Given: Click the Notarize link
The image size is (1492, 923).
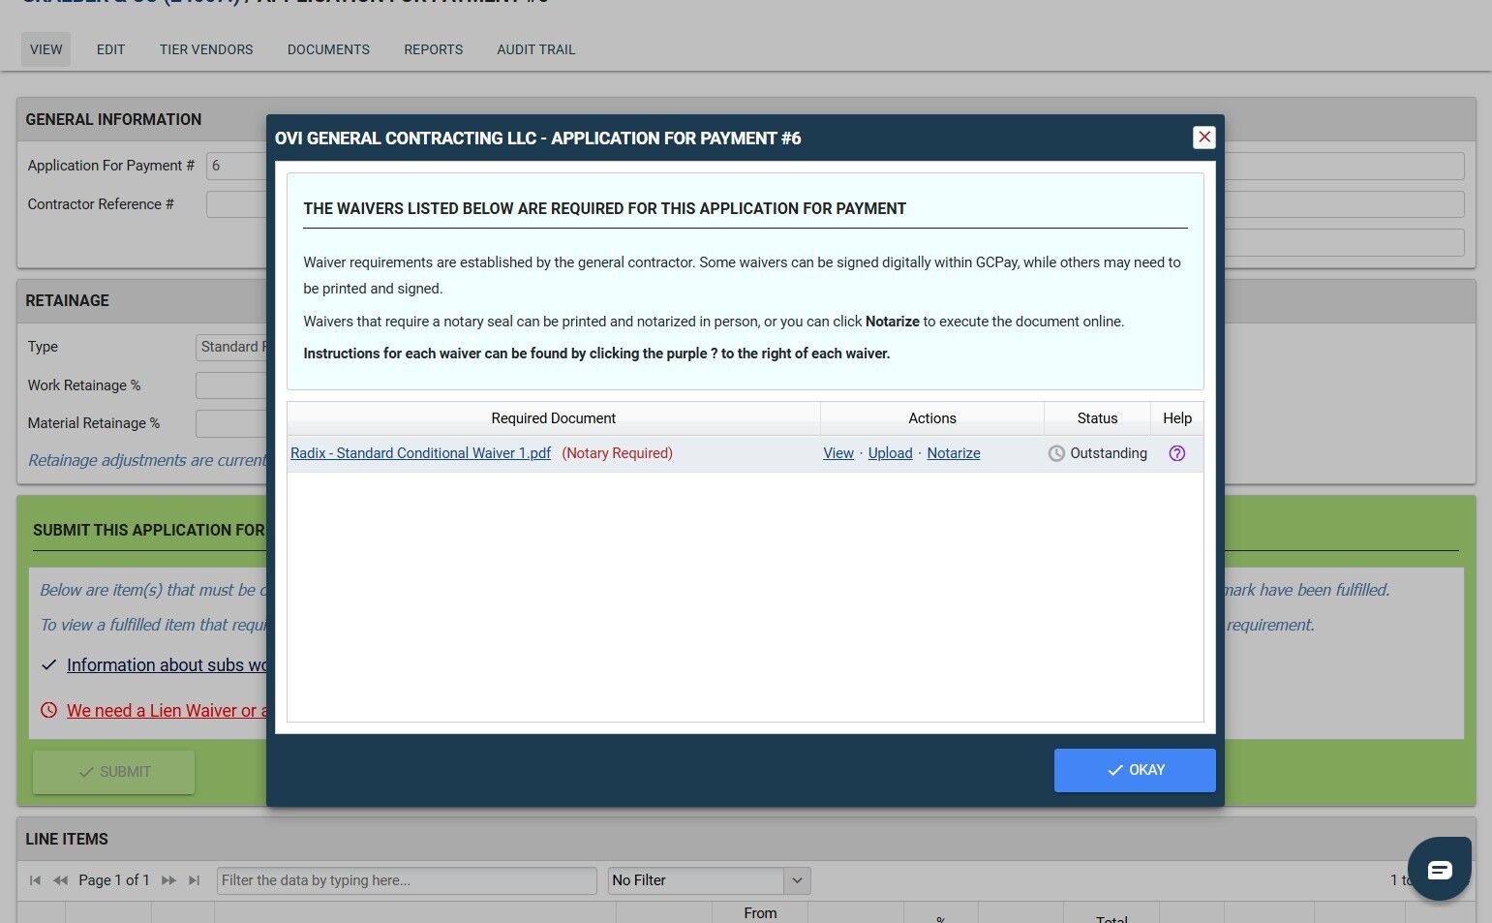Looking at the screenshot, I should (954, 453).
